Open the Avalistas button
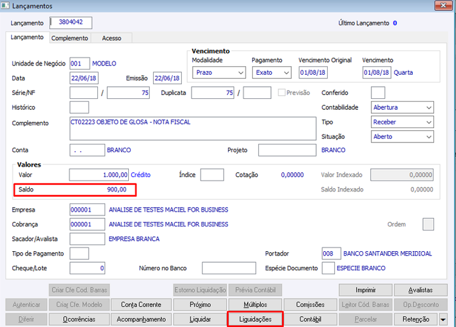The height and width of the screenshot is (327, 456). click(421, 290)
